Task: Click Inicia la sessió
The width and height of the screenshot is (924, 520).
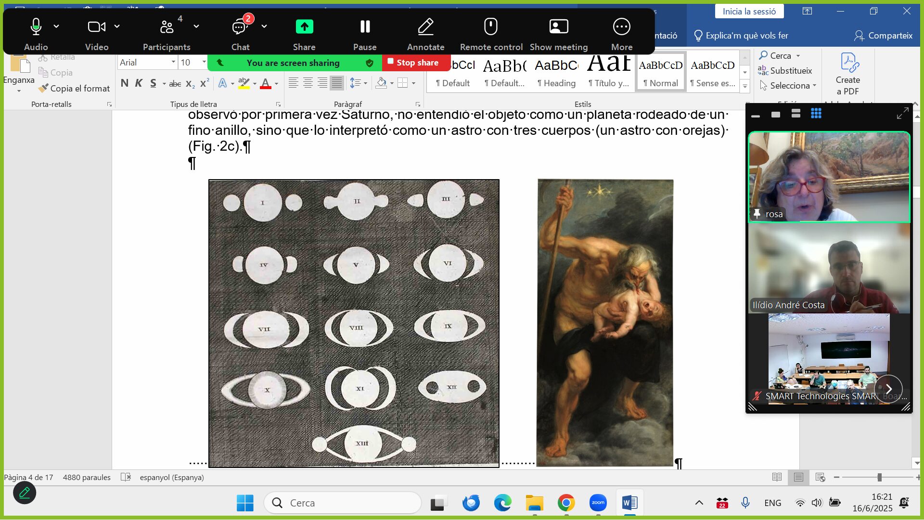Action: coord(749,11)
